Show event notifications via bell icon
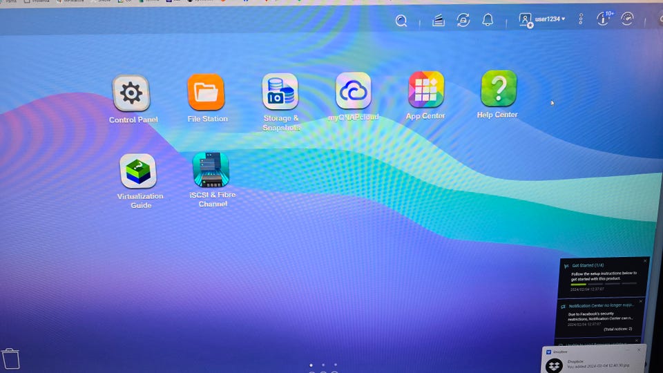Screen dimensions: 663x373 [x=488, y=19]
